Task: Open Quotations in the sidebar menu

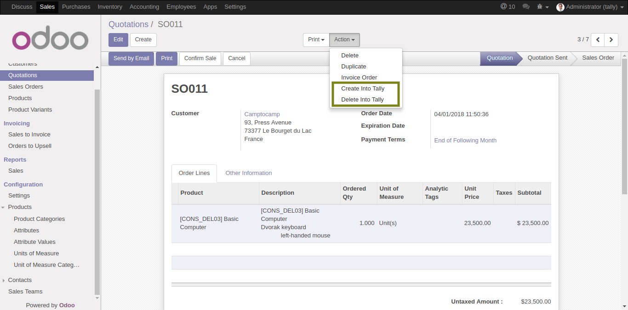Action: [47, 75]
